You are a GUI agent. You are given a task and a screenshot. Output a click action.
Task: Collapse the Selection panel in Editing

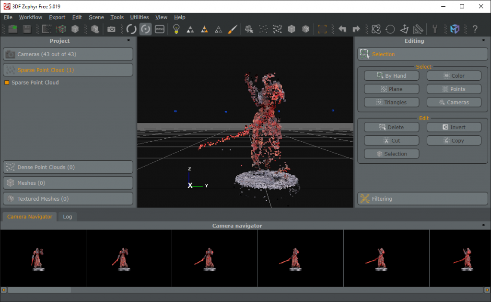422,54
